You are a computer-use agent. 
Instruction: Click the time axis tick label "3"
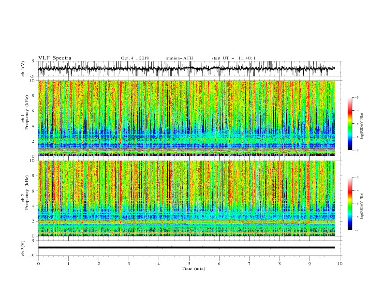129,264
